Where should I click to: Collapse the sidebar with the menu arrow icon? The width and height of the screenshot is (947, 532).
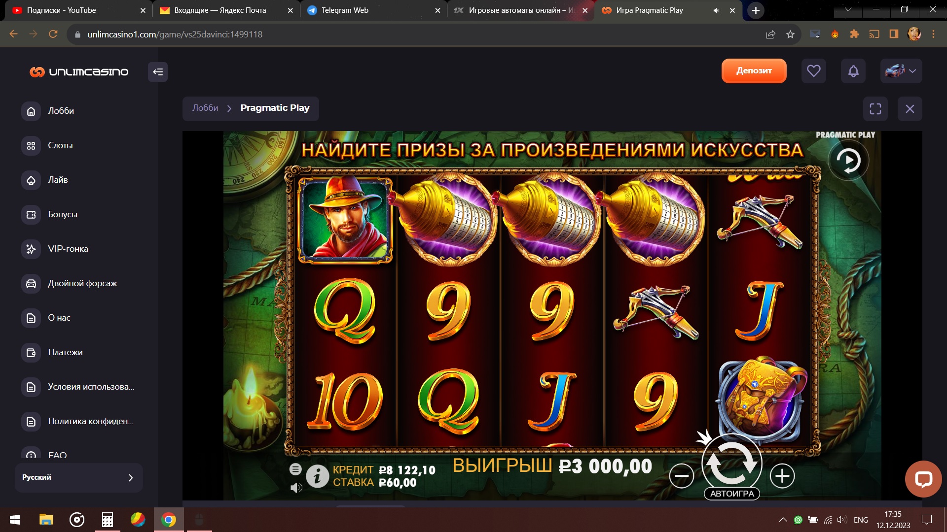(x=158, y=72)
